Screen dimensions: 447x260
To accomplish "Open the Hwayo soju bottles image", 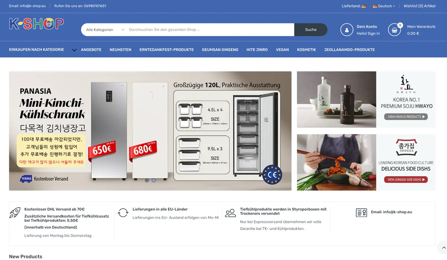I will click(x=337, y=100).
